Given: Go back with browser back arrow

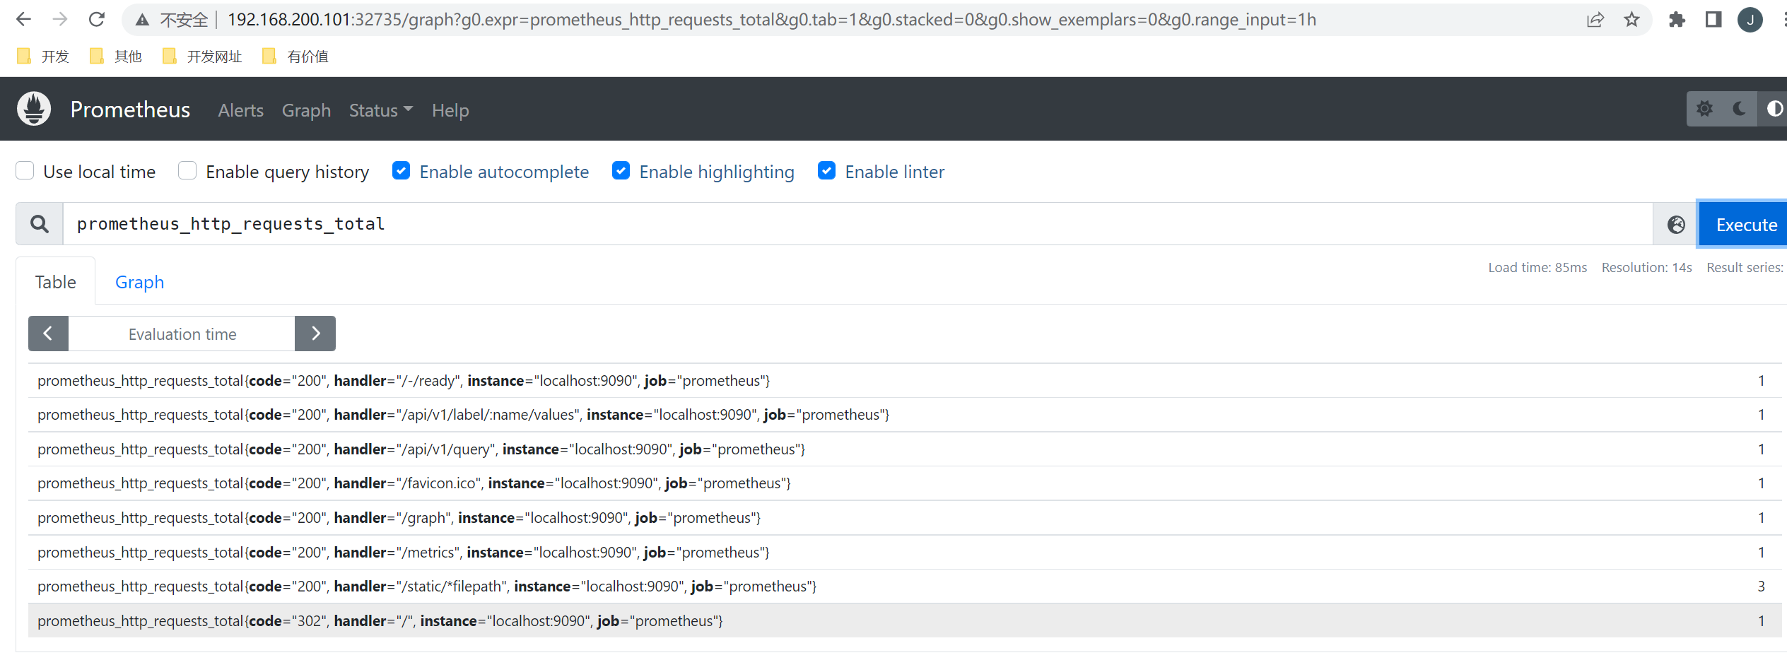Looking at the screenshot, I should pyautogui.click(x=23, y=19).
